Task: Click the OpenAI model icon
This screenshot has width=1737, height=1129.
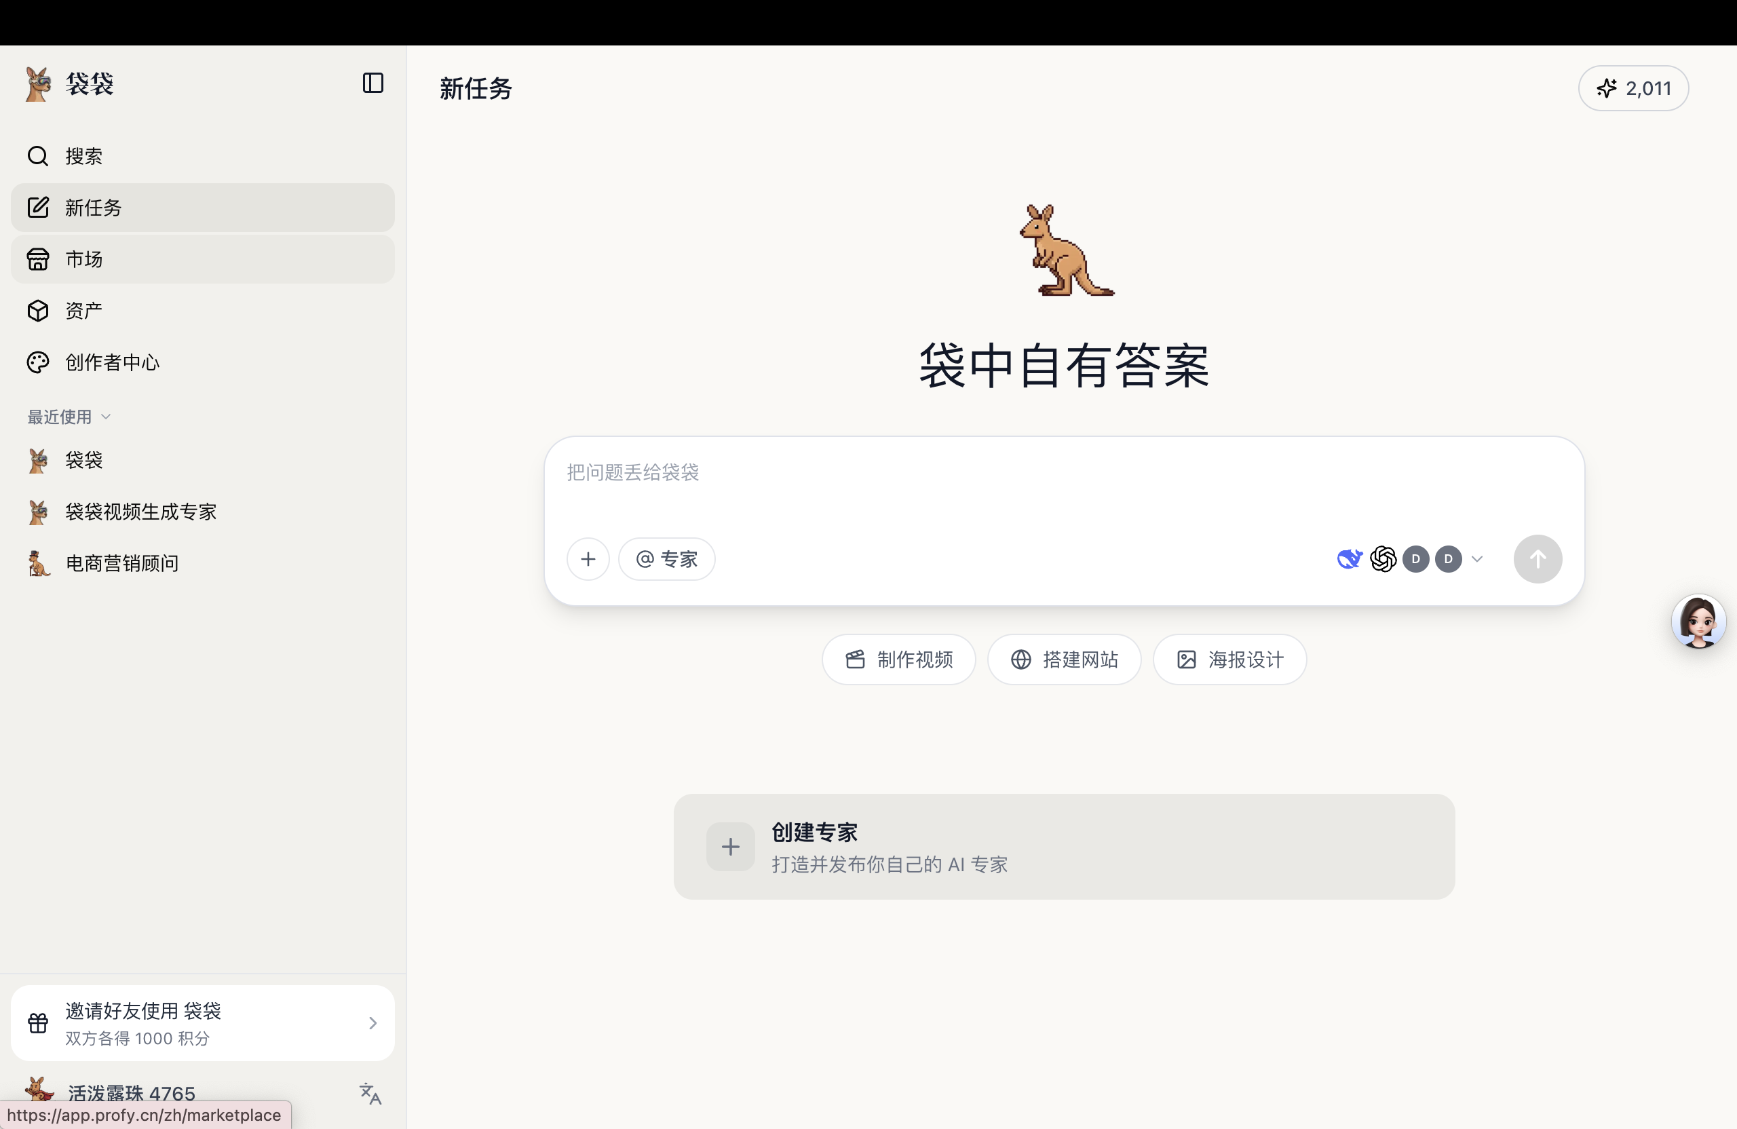Action: [1383, 560]
